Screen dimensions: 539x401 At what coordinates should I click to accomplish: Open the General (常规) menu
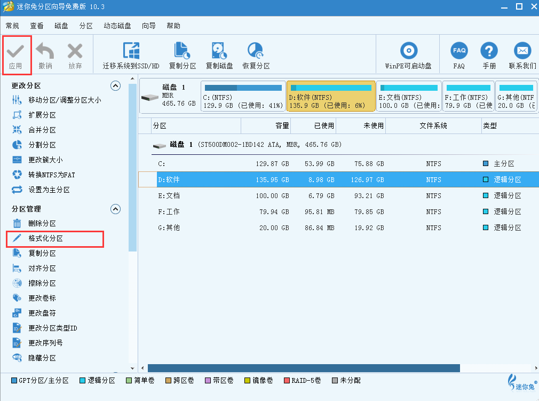point(12,26)
